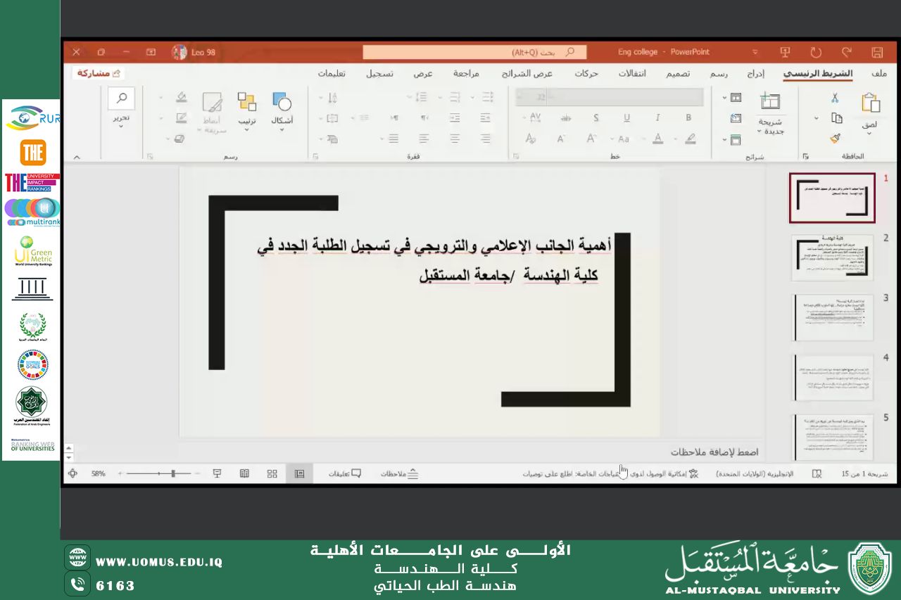Switch to the إدراج (Insert) ribbon tab

tap(757, 73)
